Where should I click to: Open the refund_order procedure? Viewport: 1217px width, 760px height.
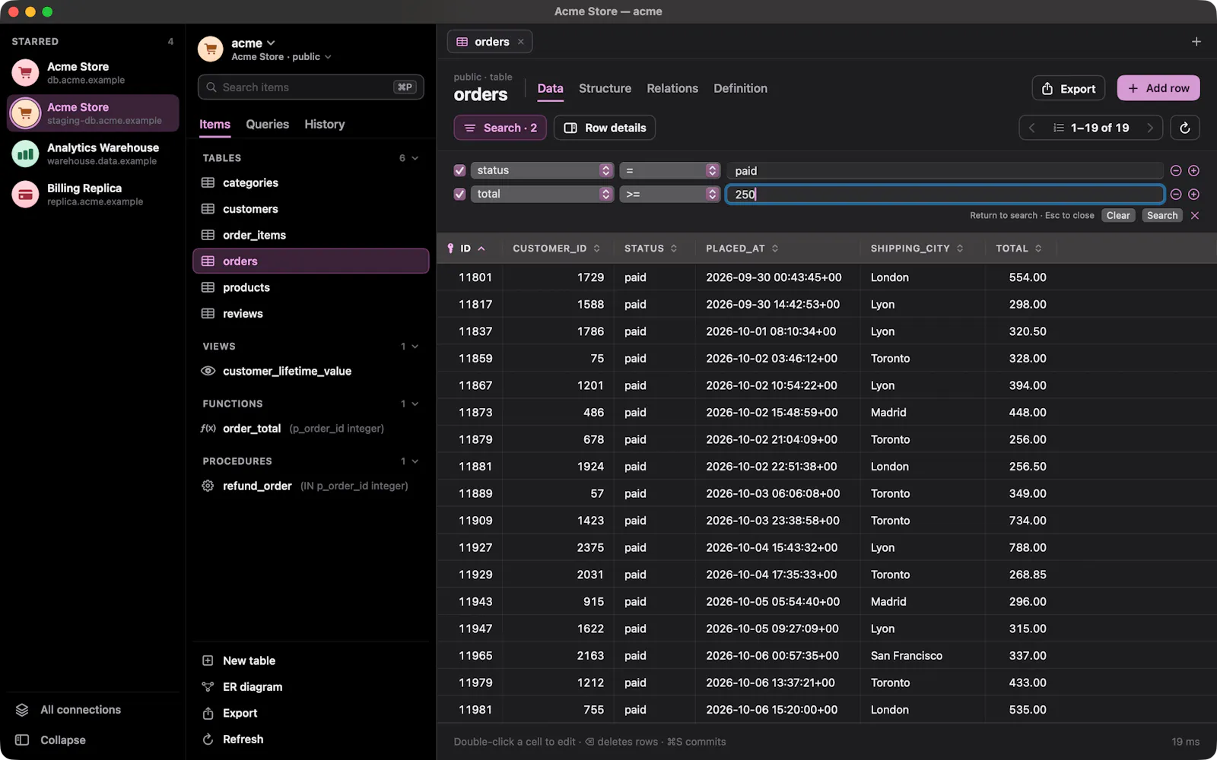coord(310,486)
